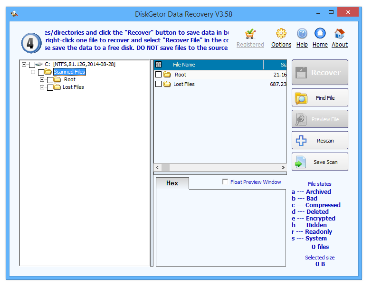Click the C: drive icon in the tree
This screenshot has width=372, height=287.
[x=39, y=64]
